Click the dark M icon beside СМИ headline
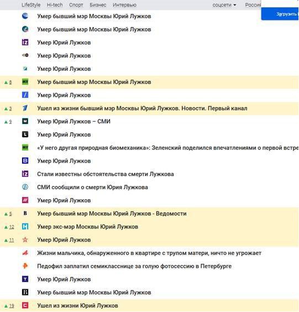 [x=25, y=121]
